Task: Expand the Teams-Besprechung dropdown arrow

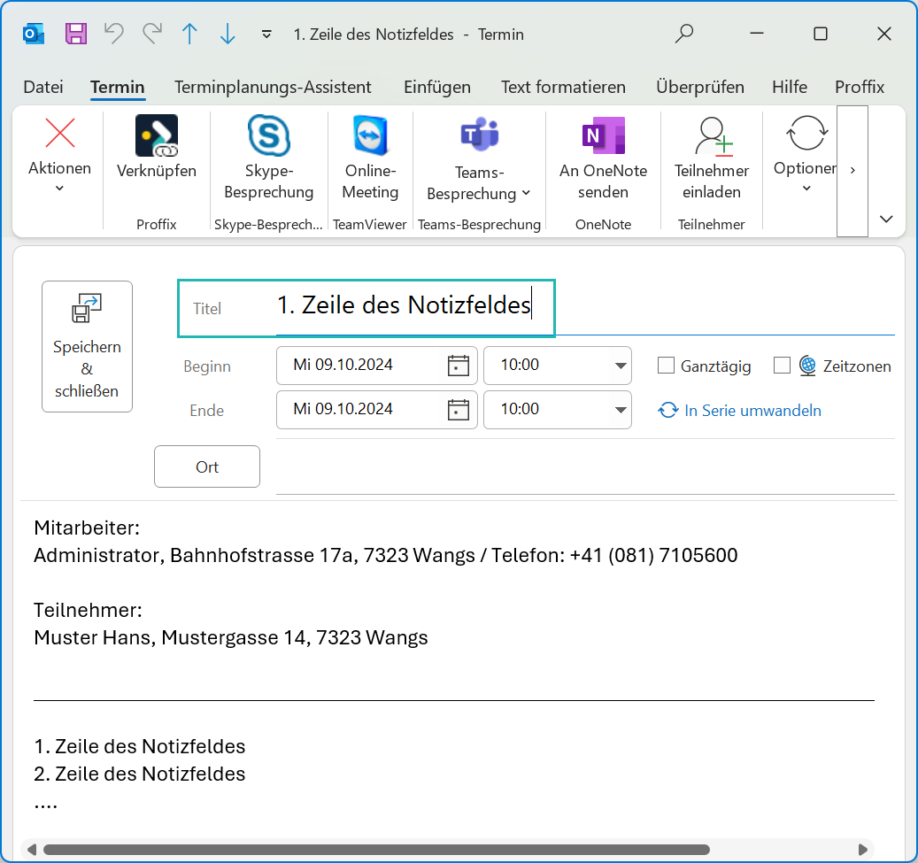Action: [526, 193]
